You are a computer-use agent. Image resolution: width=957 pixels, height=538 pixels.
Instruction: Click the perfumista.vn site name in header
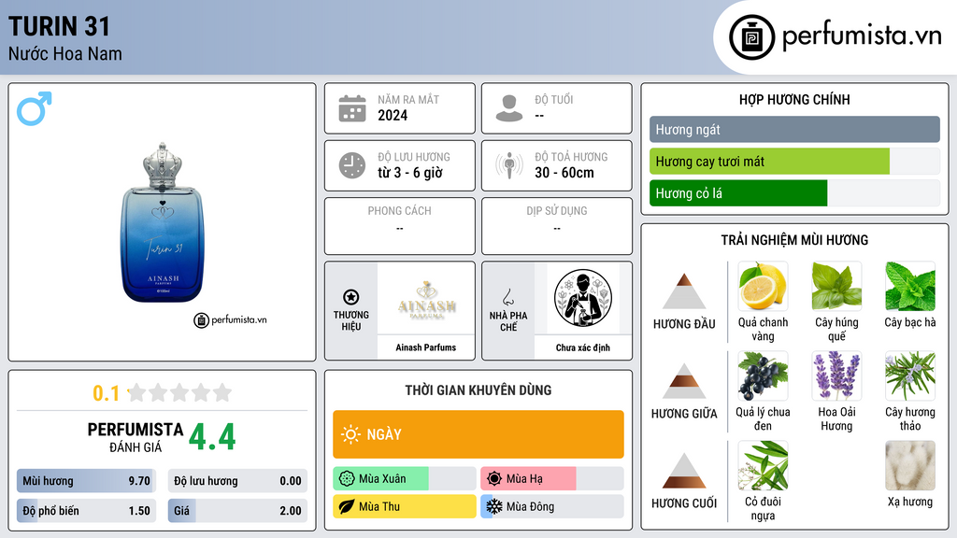[x=862, y=36]
